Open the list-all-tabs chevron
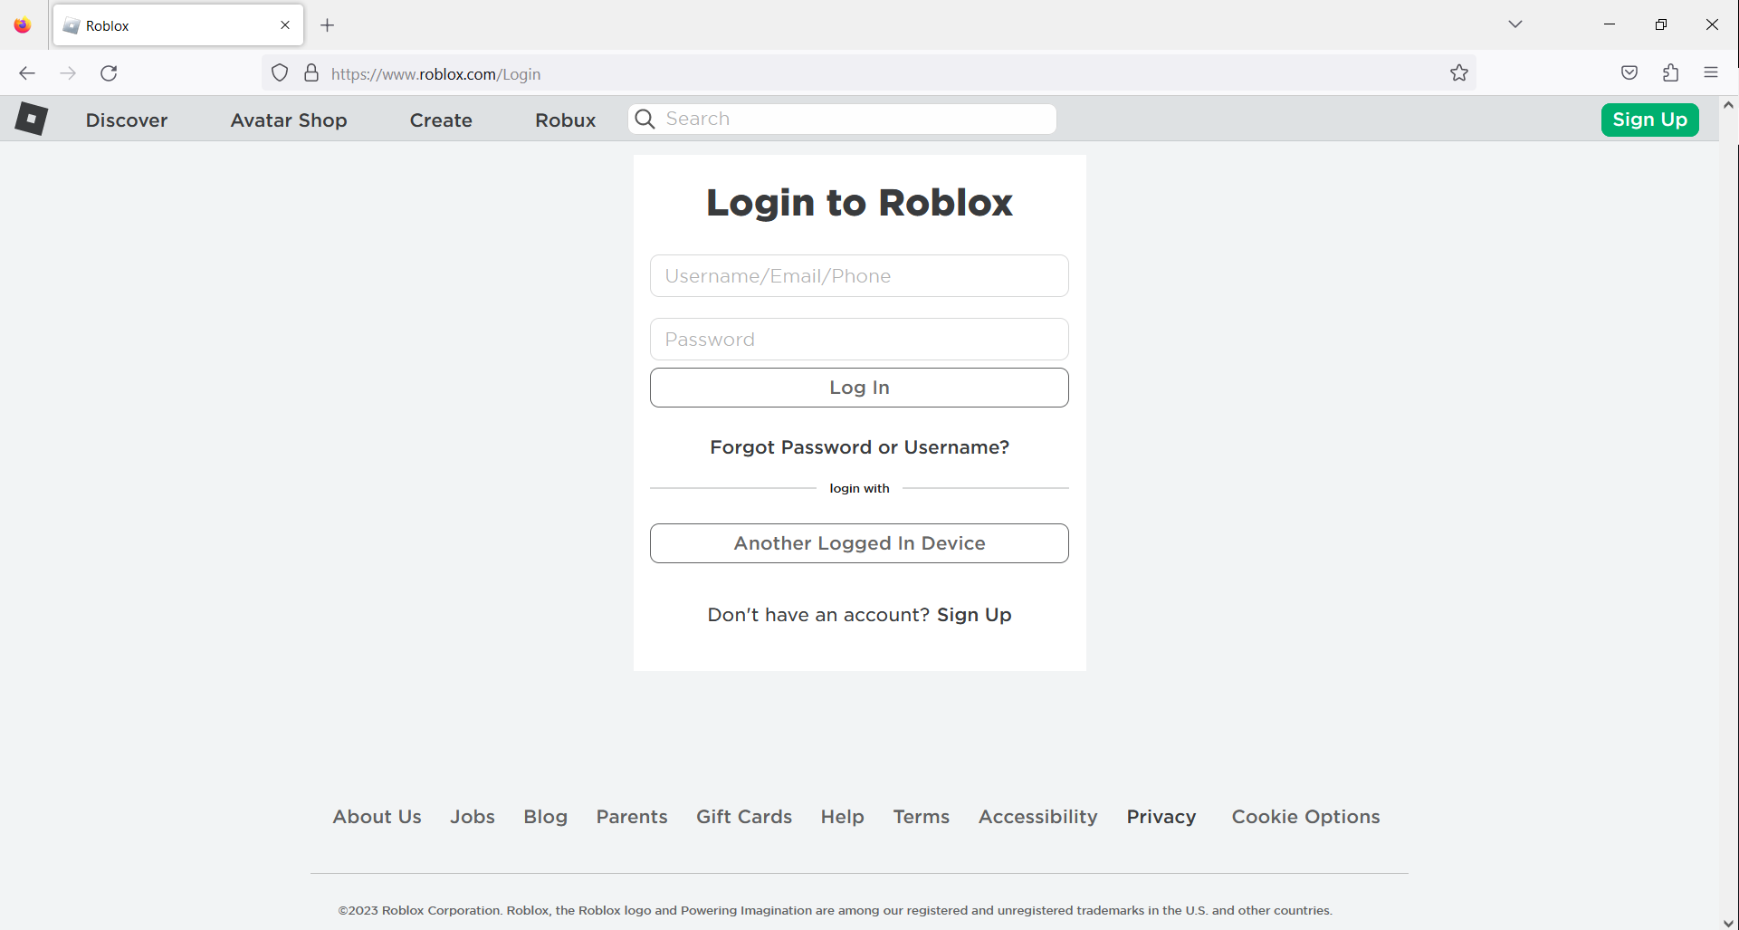 (x=1515, y=24)
